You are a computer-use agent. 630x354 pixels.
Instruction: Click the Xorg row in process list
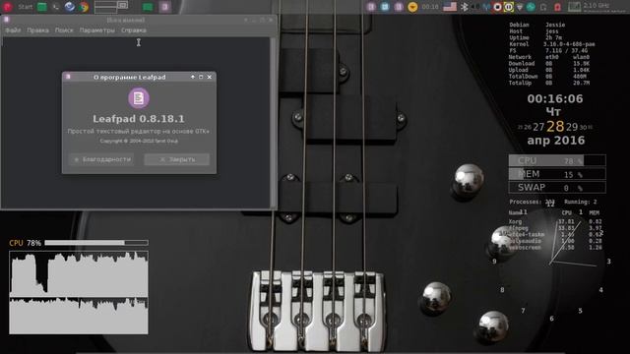pyautogui.click(x=555, y=221)
